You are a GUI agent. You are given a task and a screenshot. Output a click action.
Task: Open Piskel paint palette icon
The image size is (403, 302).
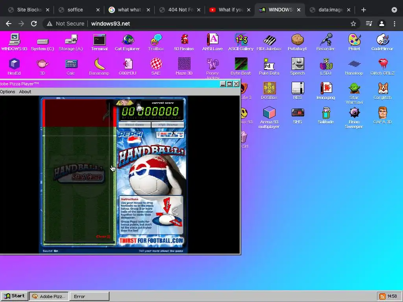tap(354, 42)
